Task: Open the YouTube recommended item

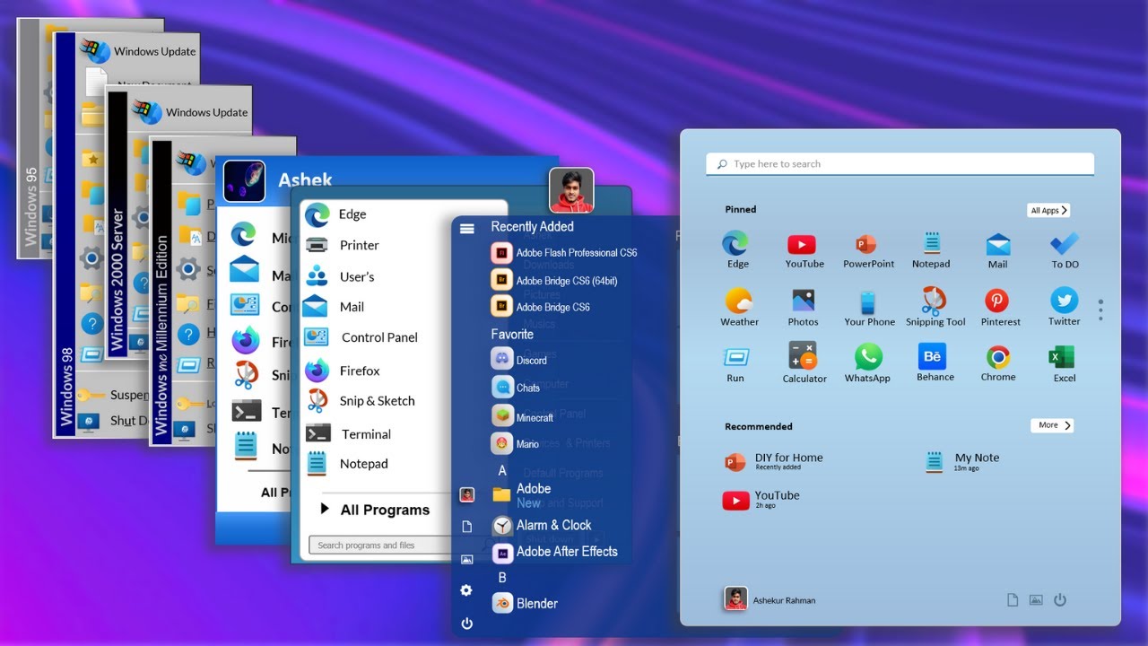Action: (x=761, y=500)
